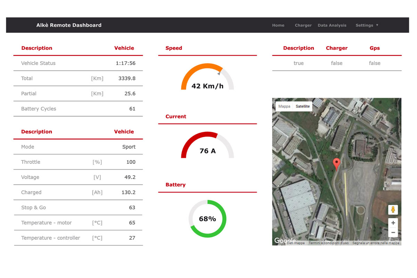Click the red current gauge
The height and width of the screenshot is (278, 417).
tap(207, 145)
